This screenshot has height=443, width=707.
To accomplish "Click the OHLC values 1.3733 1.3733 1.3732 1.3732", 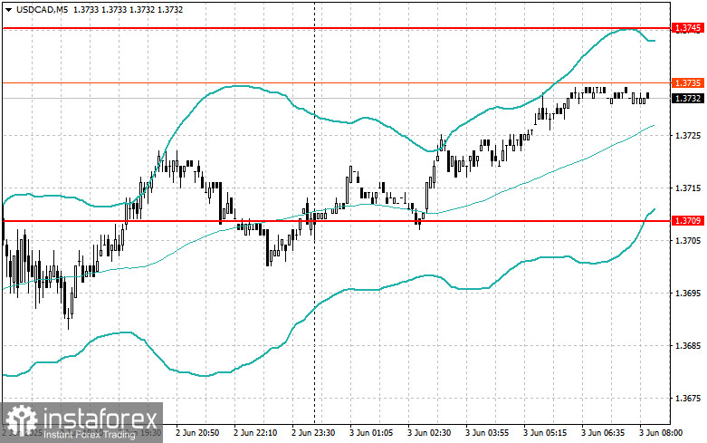I will (x=128, y=9).
